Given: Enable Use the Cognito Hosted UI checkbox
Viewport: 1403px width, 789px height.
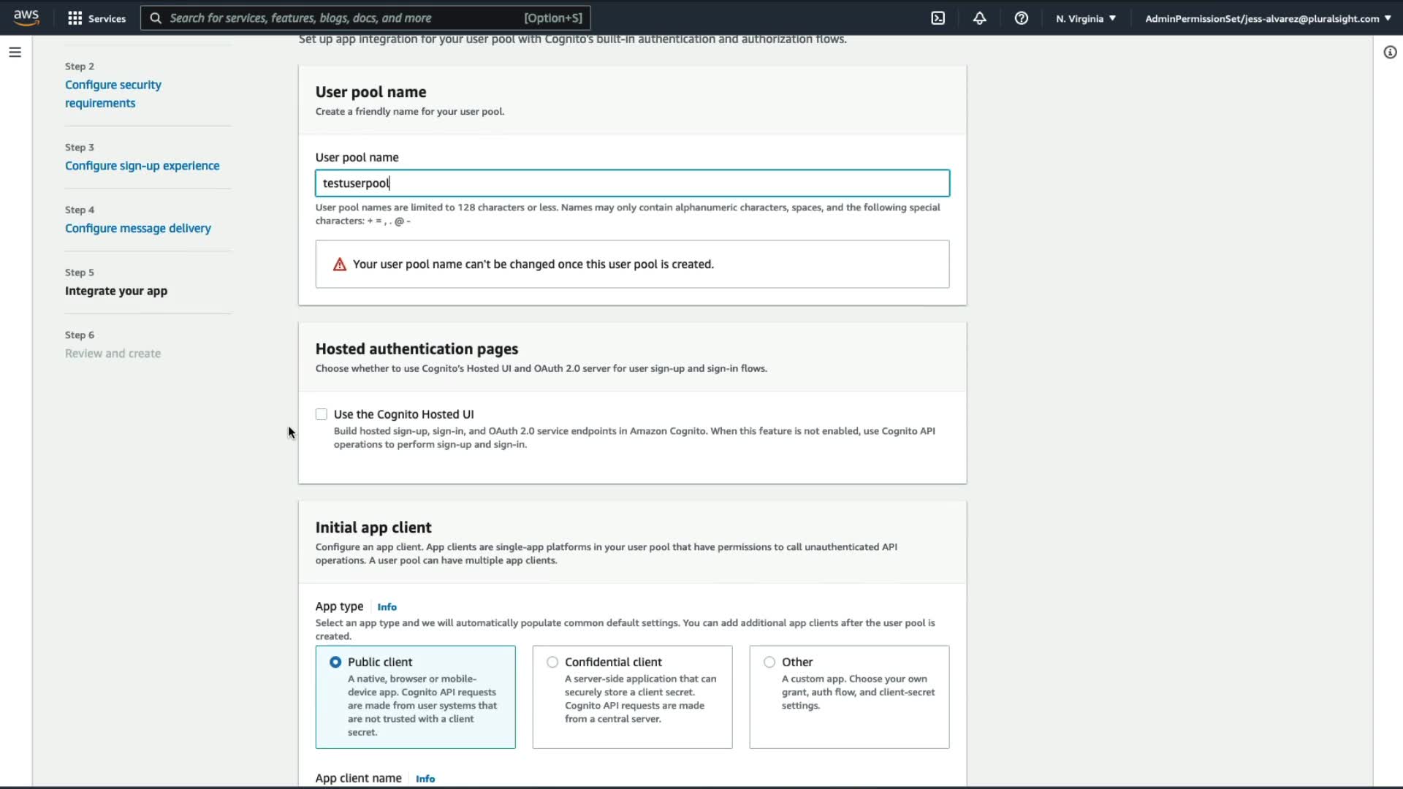Looking at the screenshot, I should [x=322, y=414].
